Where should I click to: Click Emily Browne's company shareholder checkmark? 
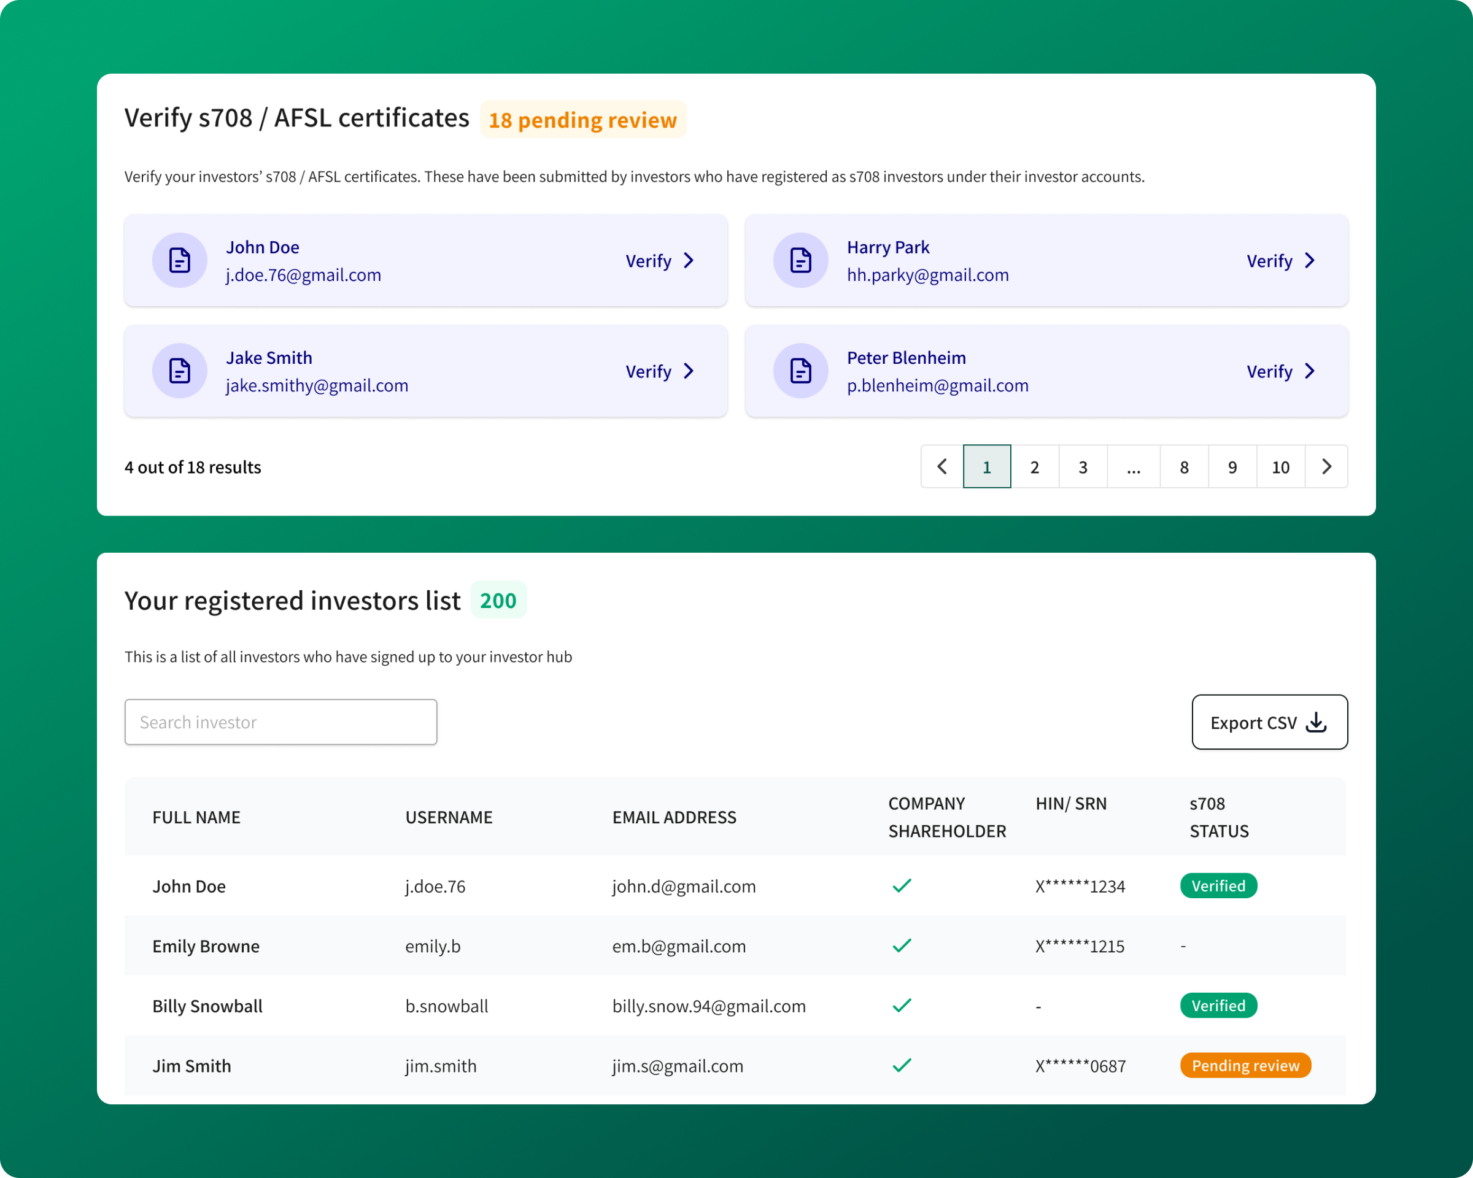pos(902,946)
